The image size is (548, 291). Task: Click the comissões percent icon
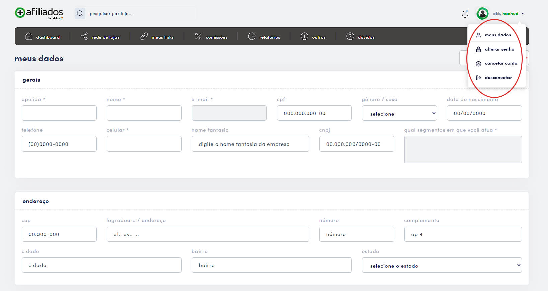[198, 36]
